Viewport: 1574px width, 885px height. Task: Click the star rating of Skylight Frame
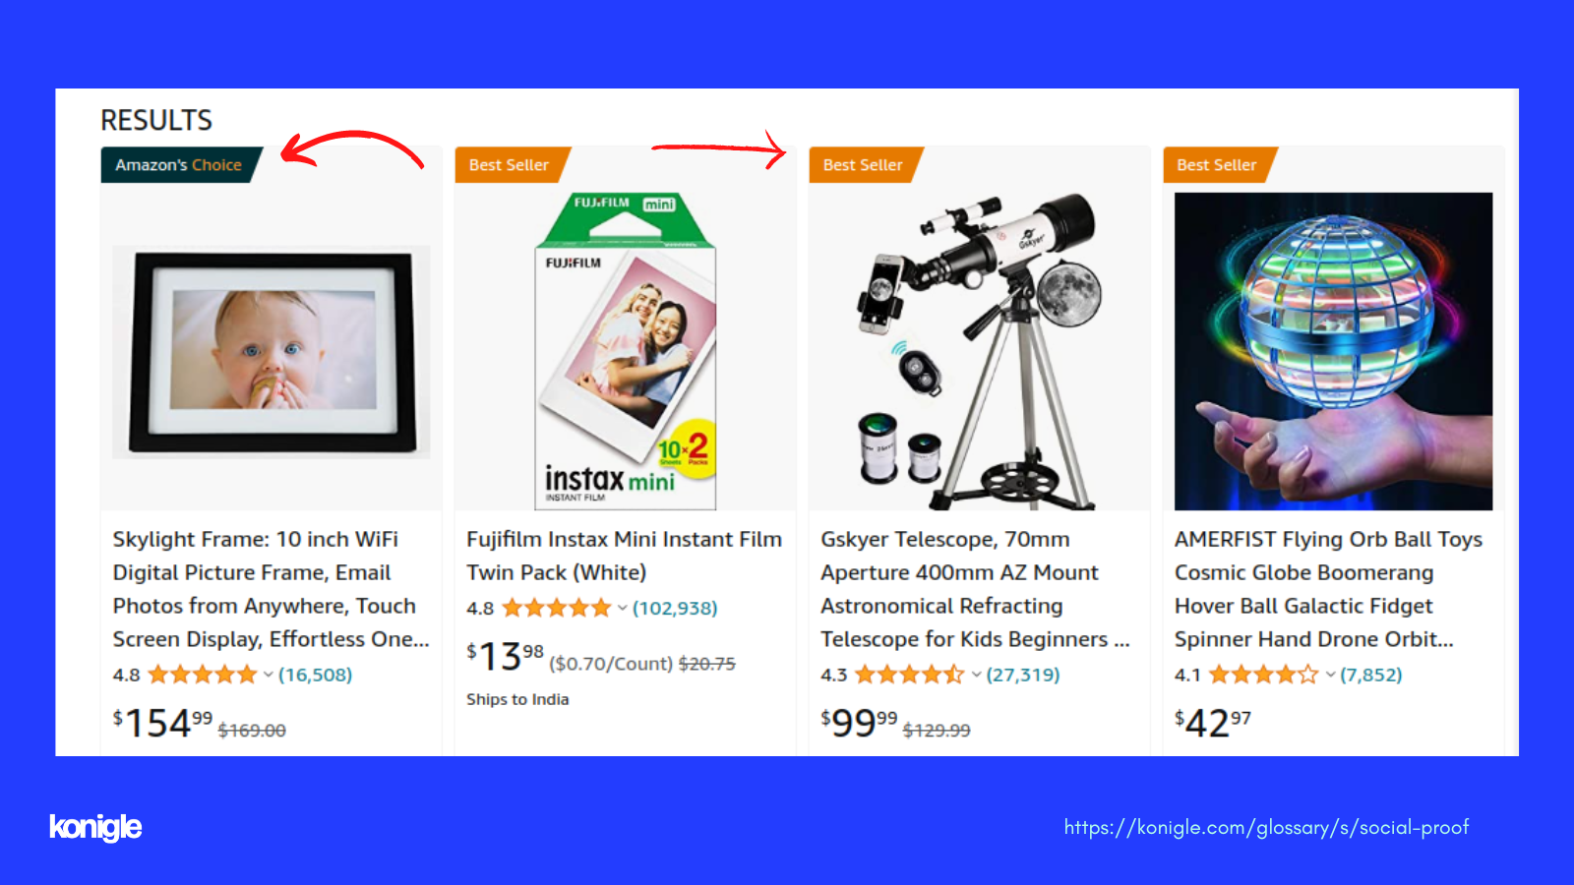pyautogui.click(x=202, y=675)
